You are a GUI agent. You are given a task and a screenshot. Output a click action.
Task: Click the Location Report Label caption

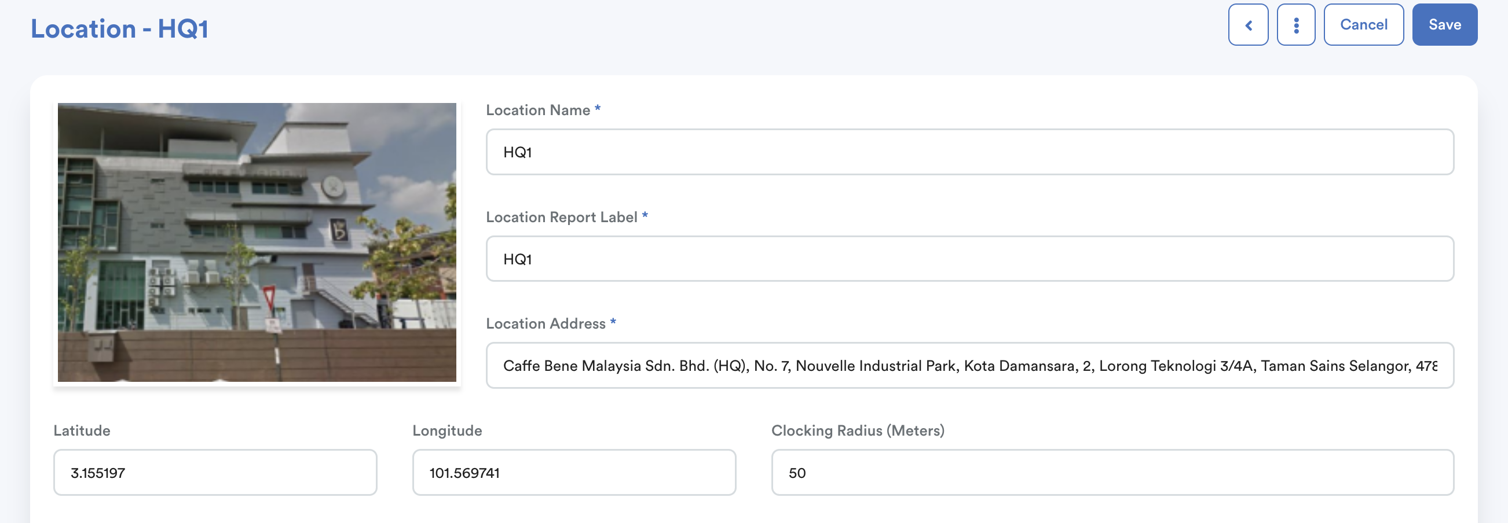[561, 217]
